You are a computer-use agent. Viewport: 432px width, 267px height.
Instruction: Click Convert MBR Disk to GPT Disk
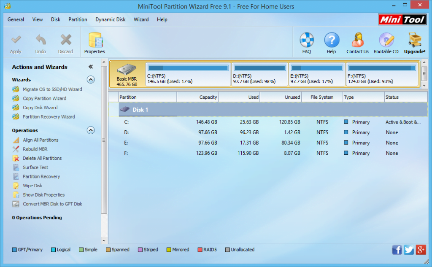(52, 204)
